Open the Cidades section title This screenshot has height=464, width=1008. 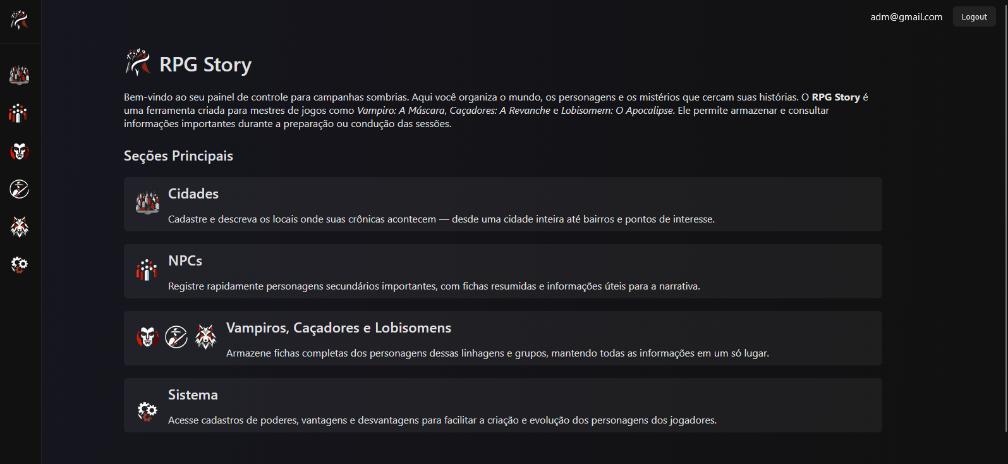click(x=193, y=193)
